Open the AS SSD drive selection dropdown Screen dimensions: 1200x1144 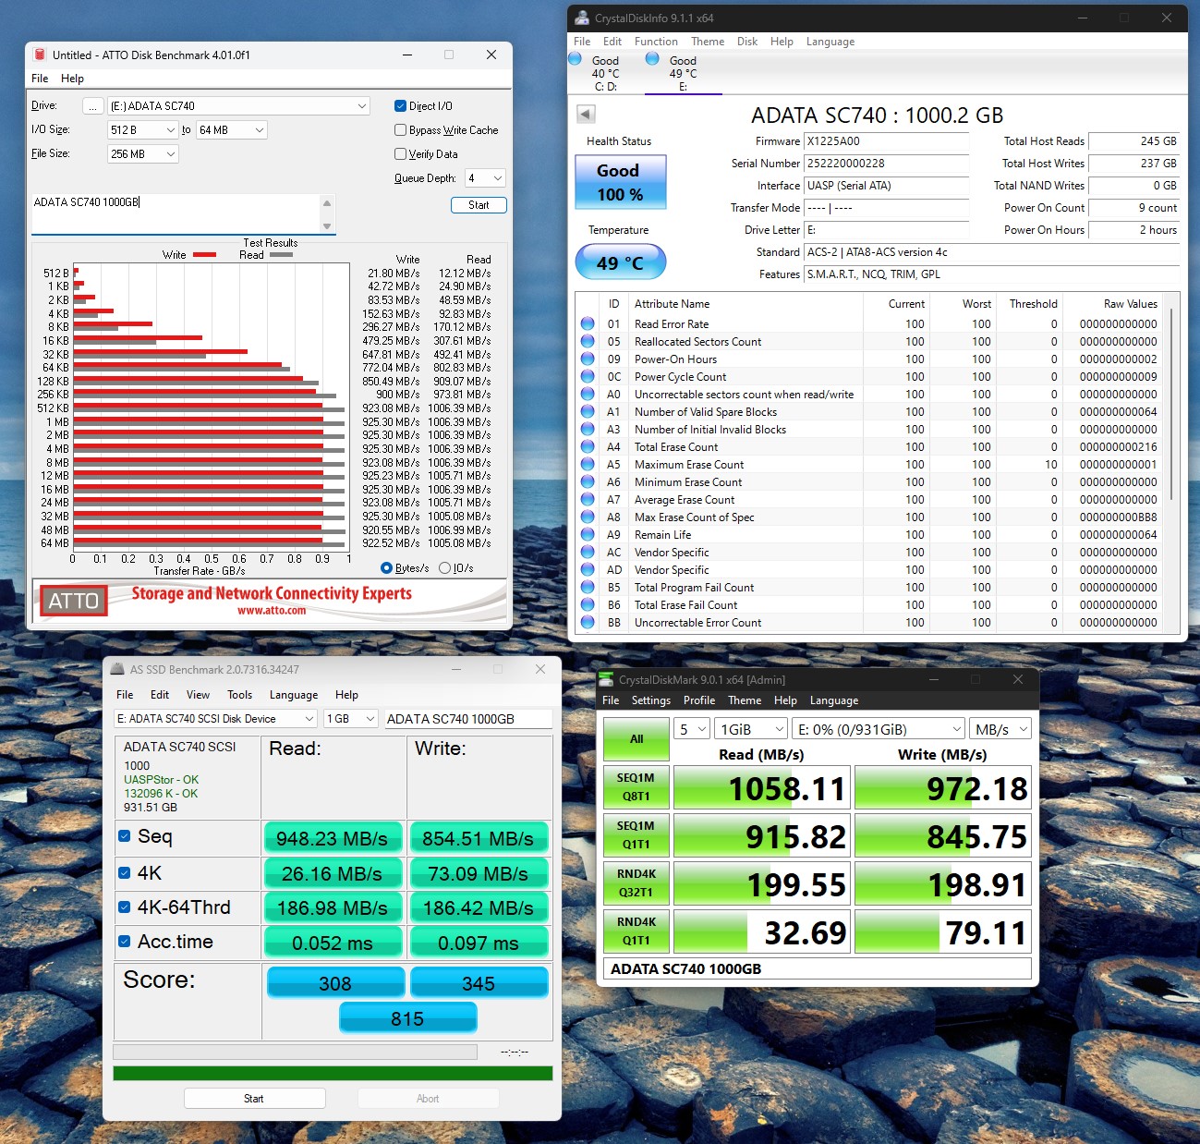(216, 719)
